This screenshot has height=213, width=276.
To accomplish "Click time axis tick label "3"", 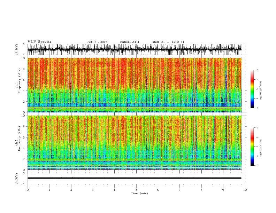I will [x=93, y=190].
